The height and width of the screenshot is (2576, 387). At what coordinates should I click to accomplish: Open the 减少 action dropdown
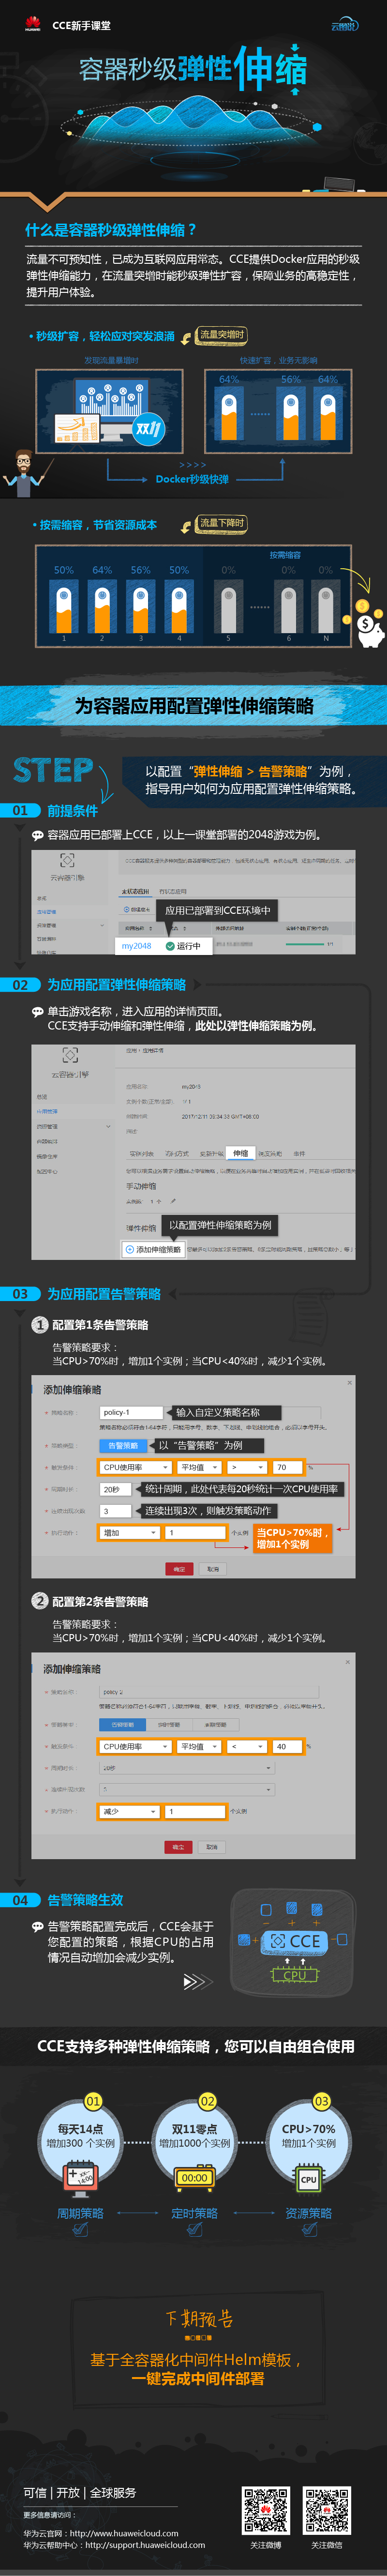click(130, 1811)
